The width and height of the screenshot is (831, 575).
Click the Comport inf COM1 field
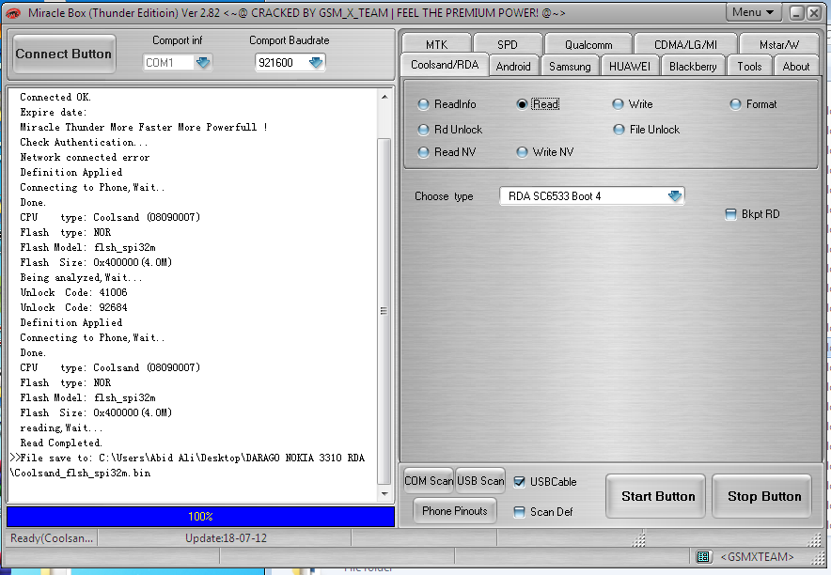(x=168, y=62)
